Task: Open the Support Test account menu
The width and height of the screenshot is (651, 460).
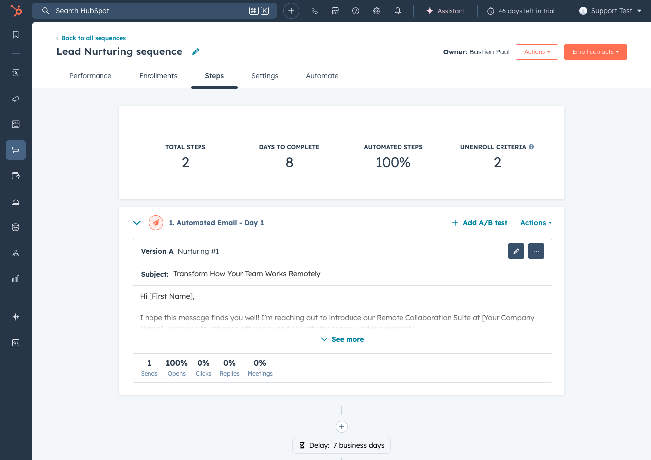Action: (610, 11)
